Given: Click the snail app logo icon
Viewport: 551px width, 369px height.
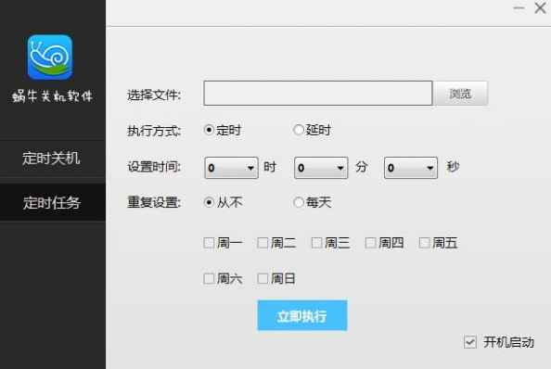Looking at the screenshot, I should pyautogui.click(x=50, y=57).
